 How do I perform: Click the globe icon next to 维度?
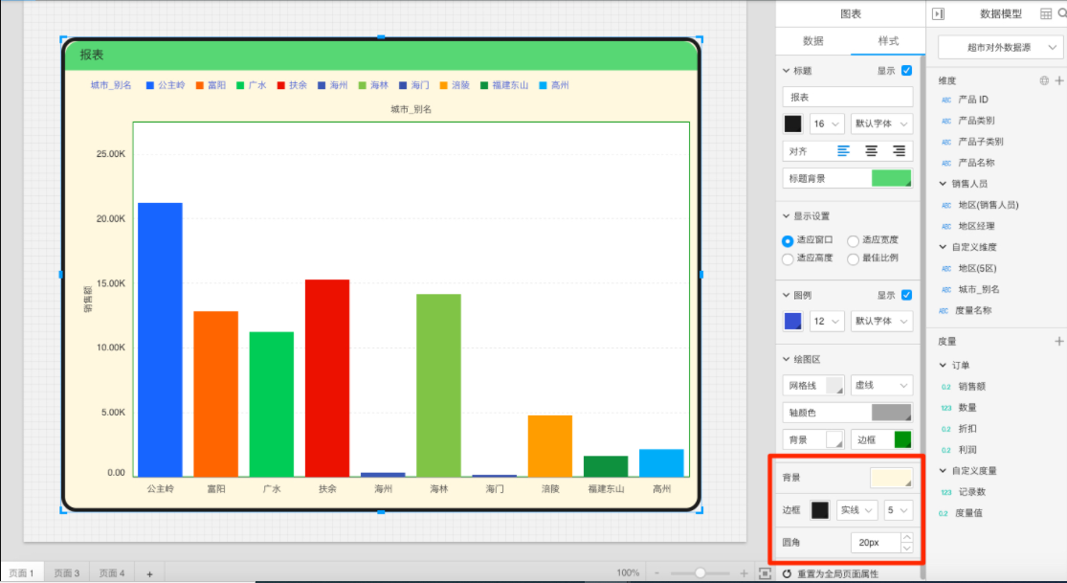click(x=1044, y=80)
